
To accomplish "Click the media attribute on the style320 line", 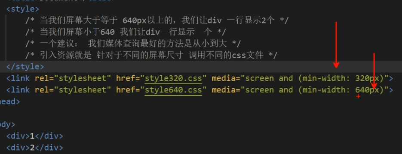I will click(x=300, y=78).
